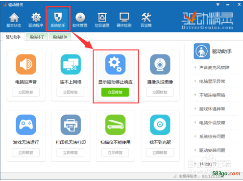Click 立即修复 under 扫描仪不能使用
Viewport: 243px width, 181px height.
[115, 153]
